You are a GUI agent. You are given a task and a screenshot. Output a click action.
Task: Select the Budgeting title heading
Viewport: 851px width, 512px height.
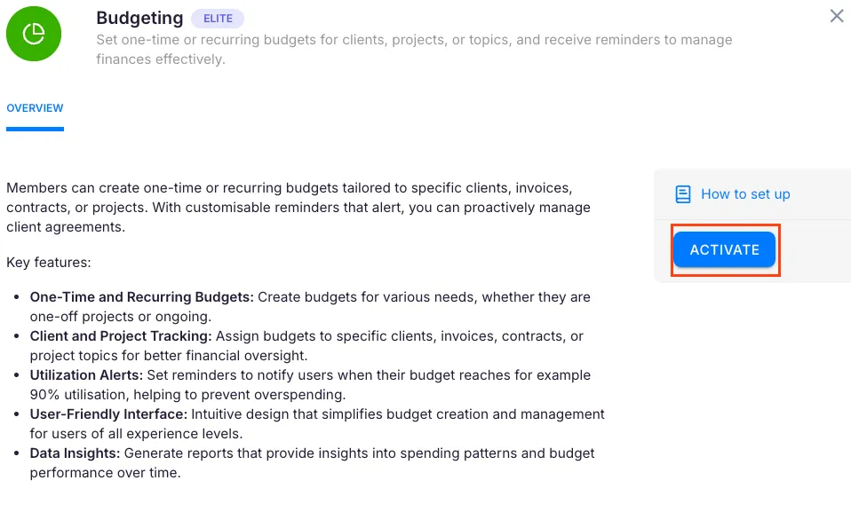point(139,18)
